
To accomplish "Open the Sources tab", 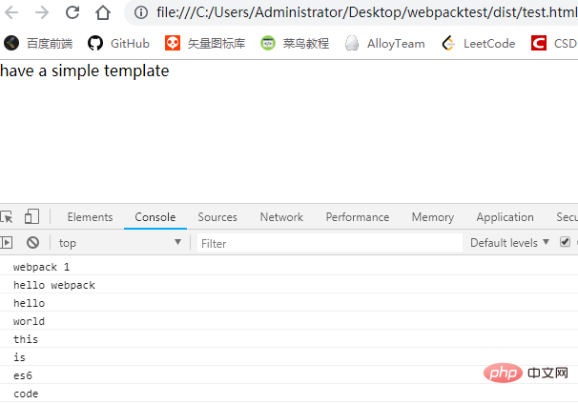I will click(217, 217).
